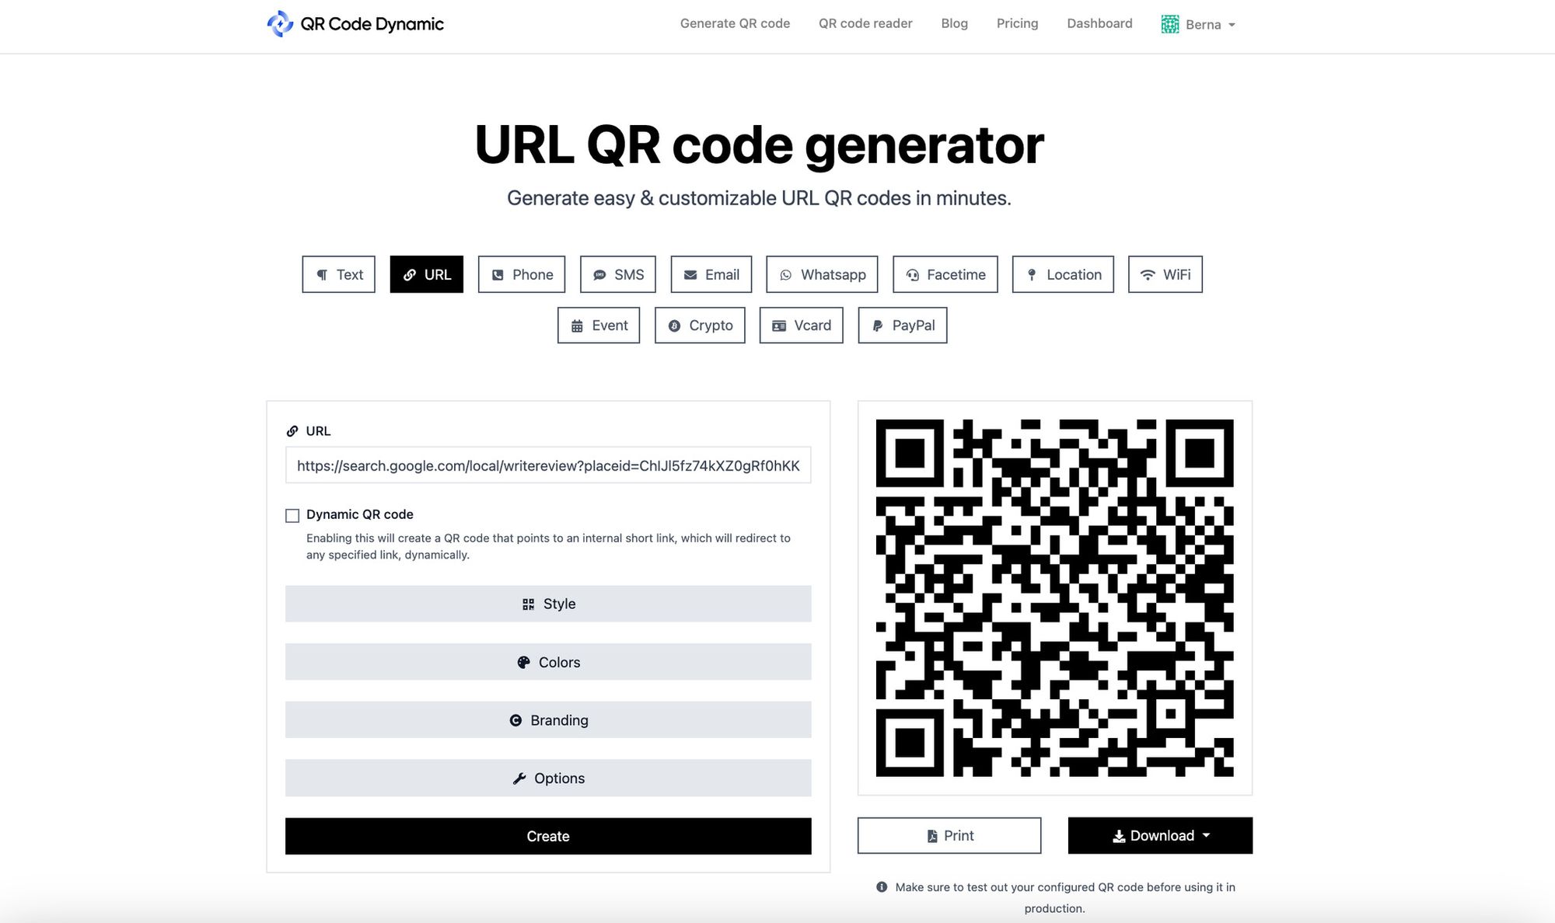Enable the Dynamic QR code checkbox
Viewport: 1555px width, 923px height.
pyautogui.click(x=292, y=514)
